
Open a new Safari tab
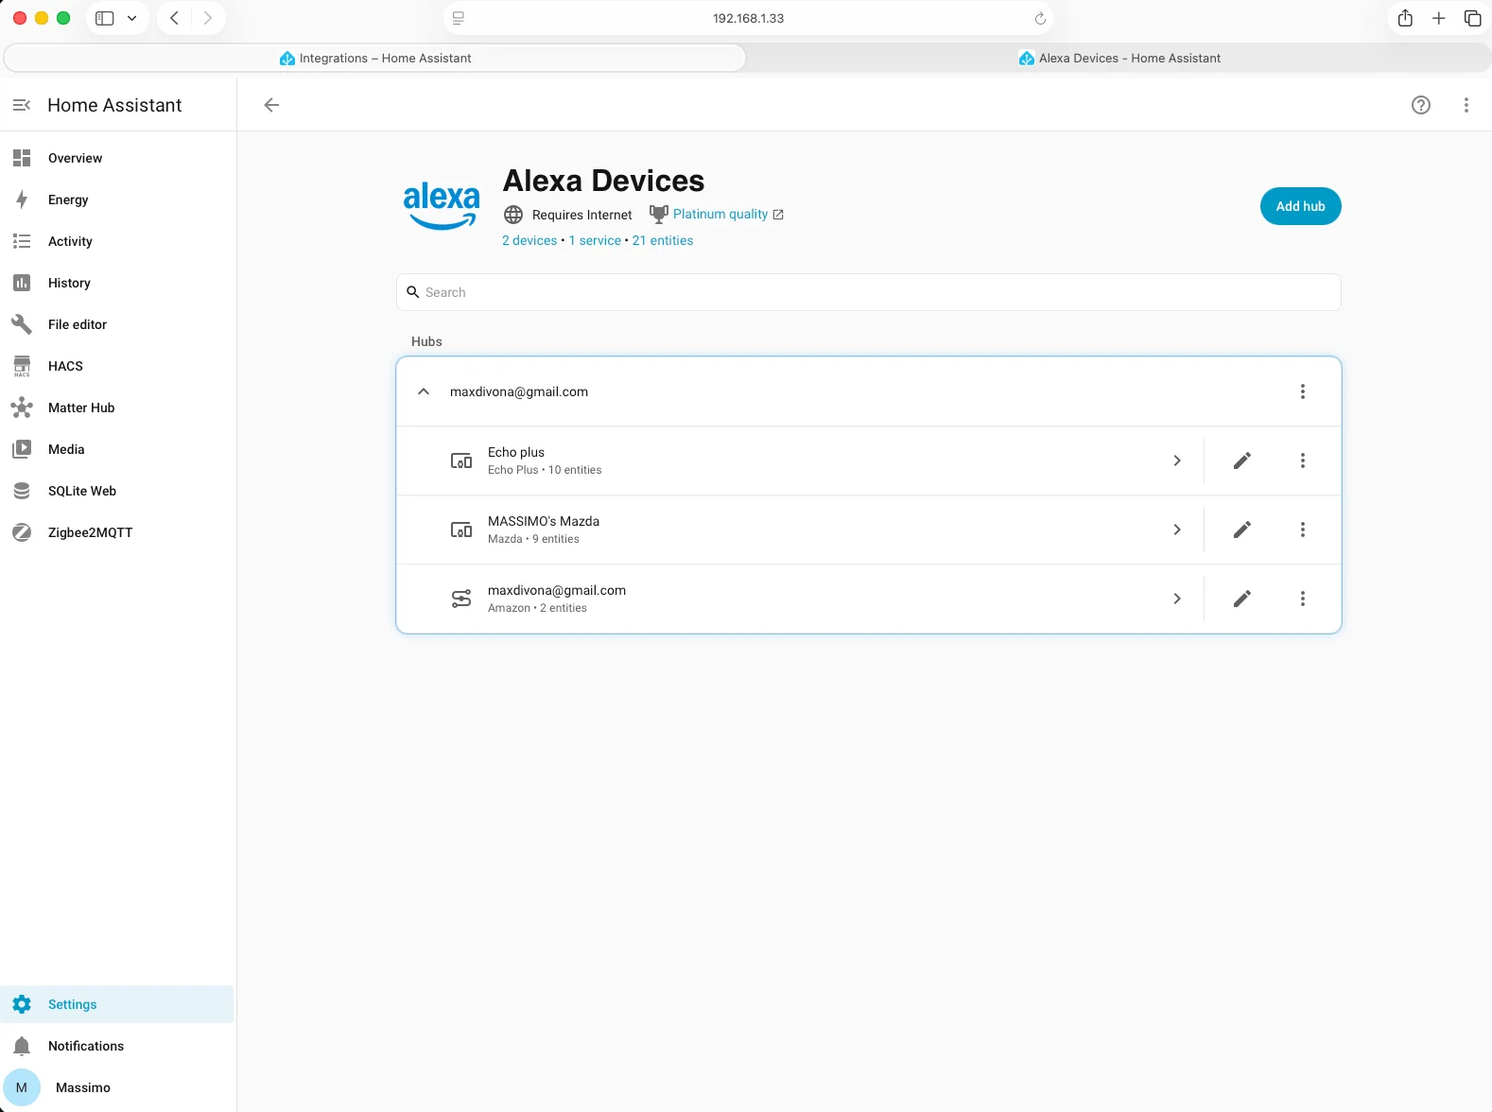click(x=1438, y=18)
